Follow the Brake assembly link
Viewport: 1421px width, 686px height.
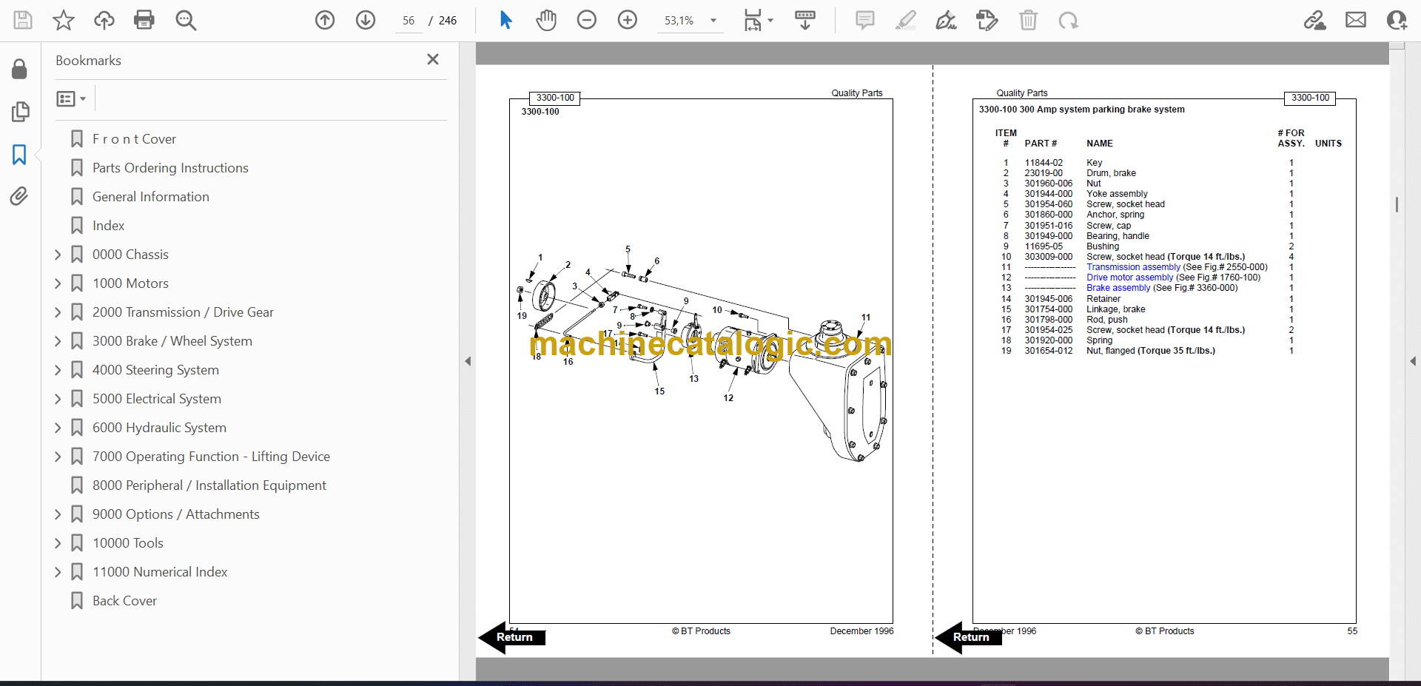point(1118,288)
